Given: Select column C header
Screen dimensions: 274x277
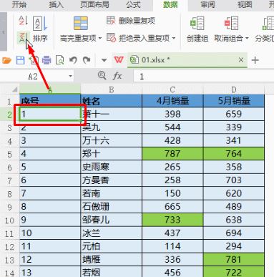Looking at the screenshot, I should [x=172, y=89].
